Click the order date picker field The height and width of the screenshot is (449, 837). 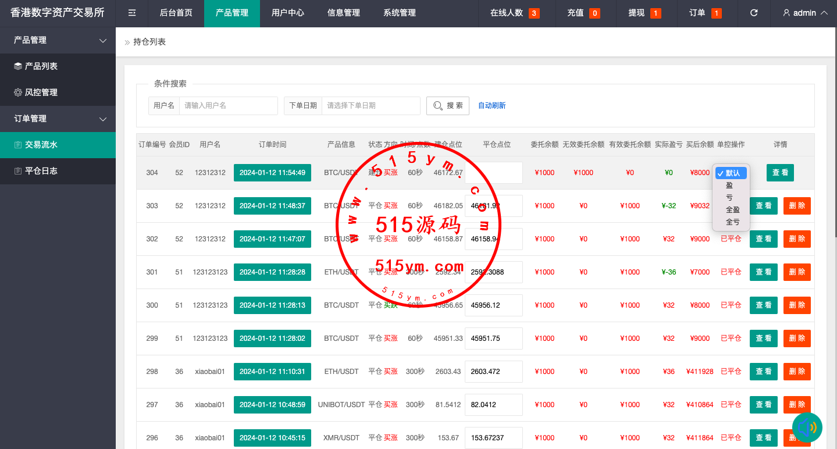[x=371, y=106]
